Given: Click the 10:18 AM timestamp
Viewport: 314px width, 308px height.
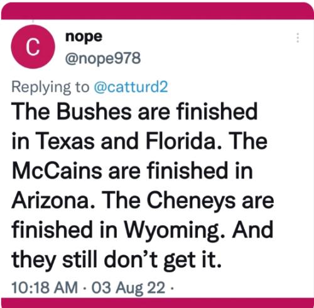Looking at the screenshot, I should [45, 287].
